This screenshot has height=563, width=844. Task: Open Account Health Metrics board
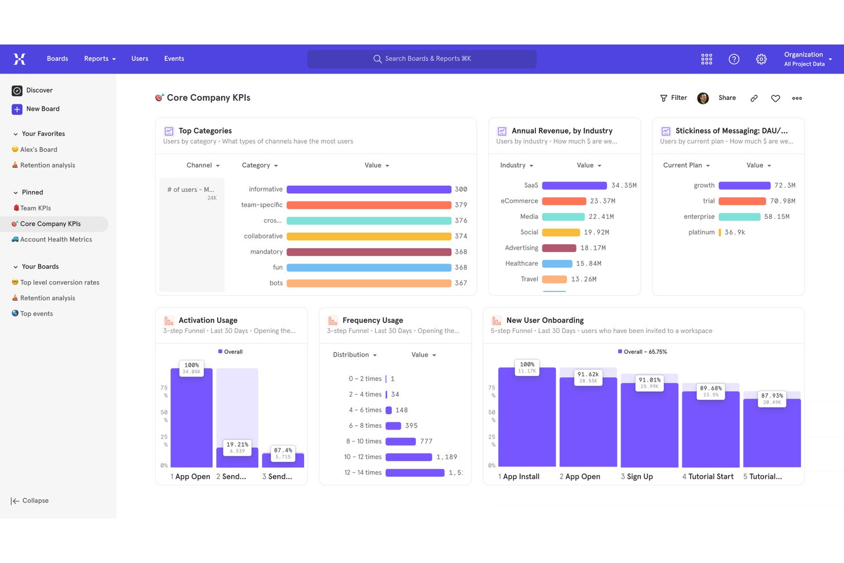pos(56,240)
